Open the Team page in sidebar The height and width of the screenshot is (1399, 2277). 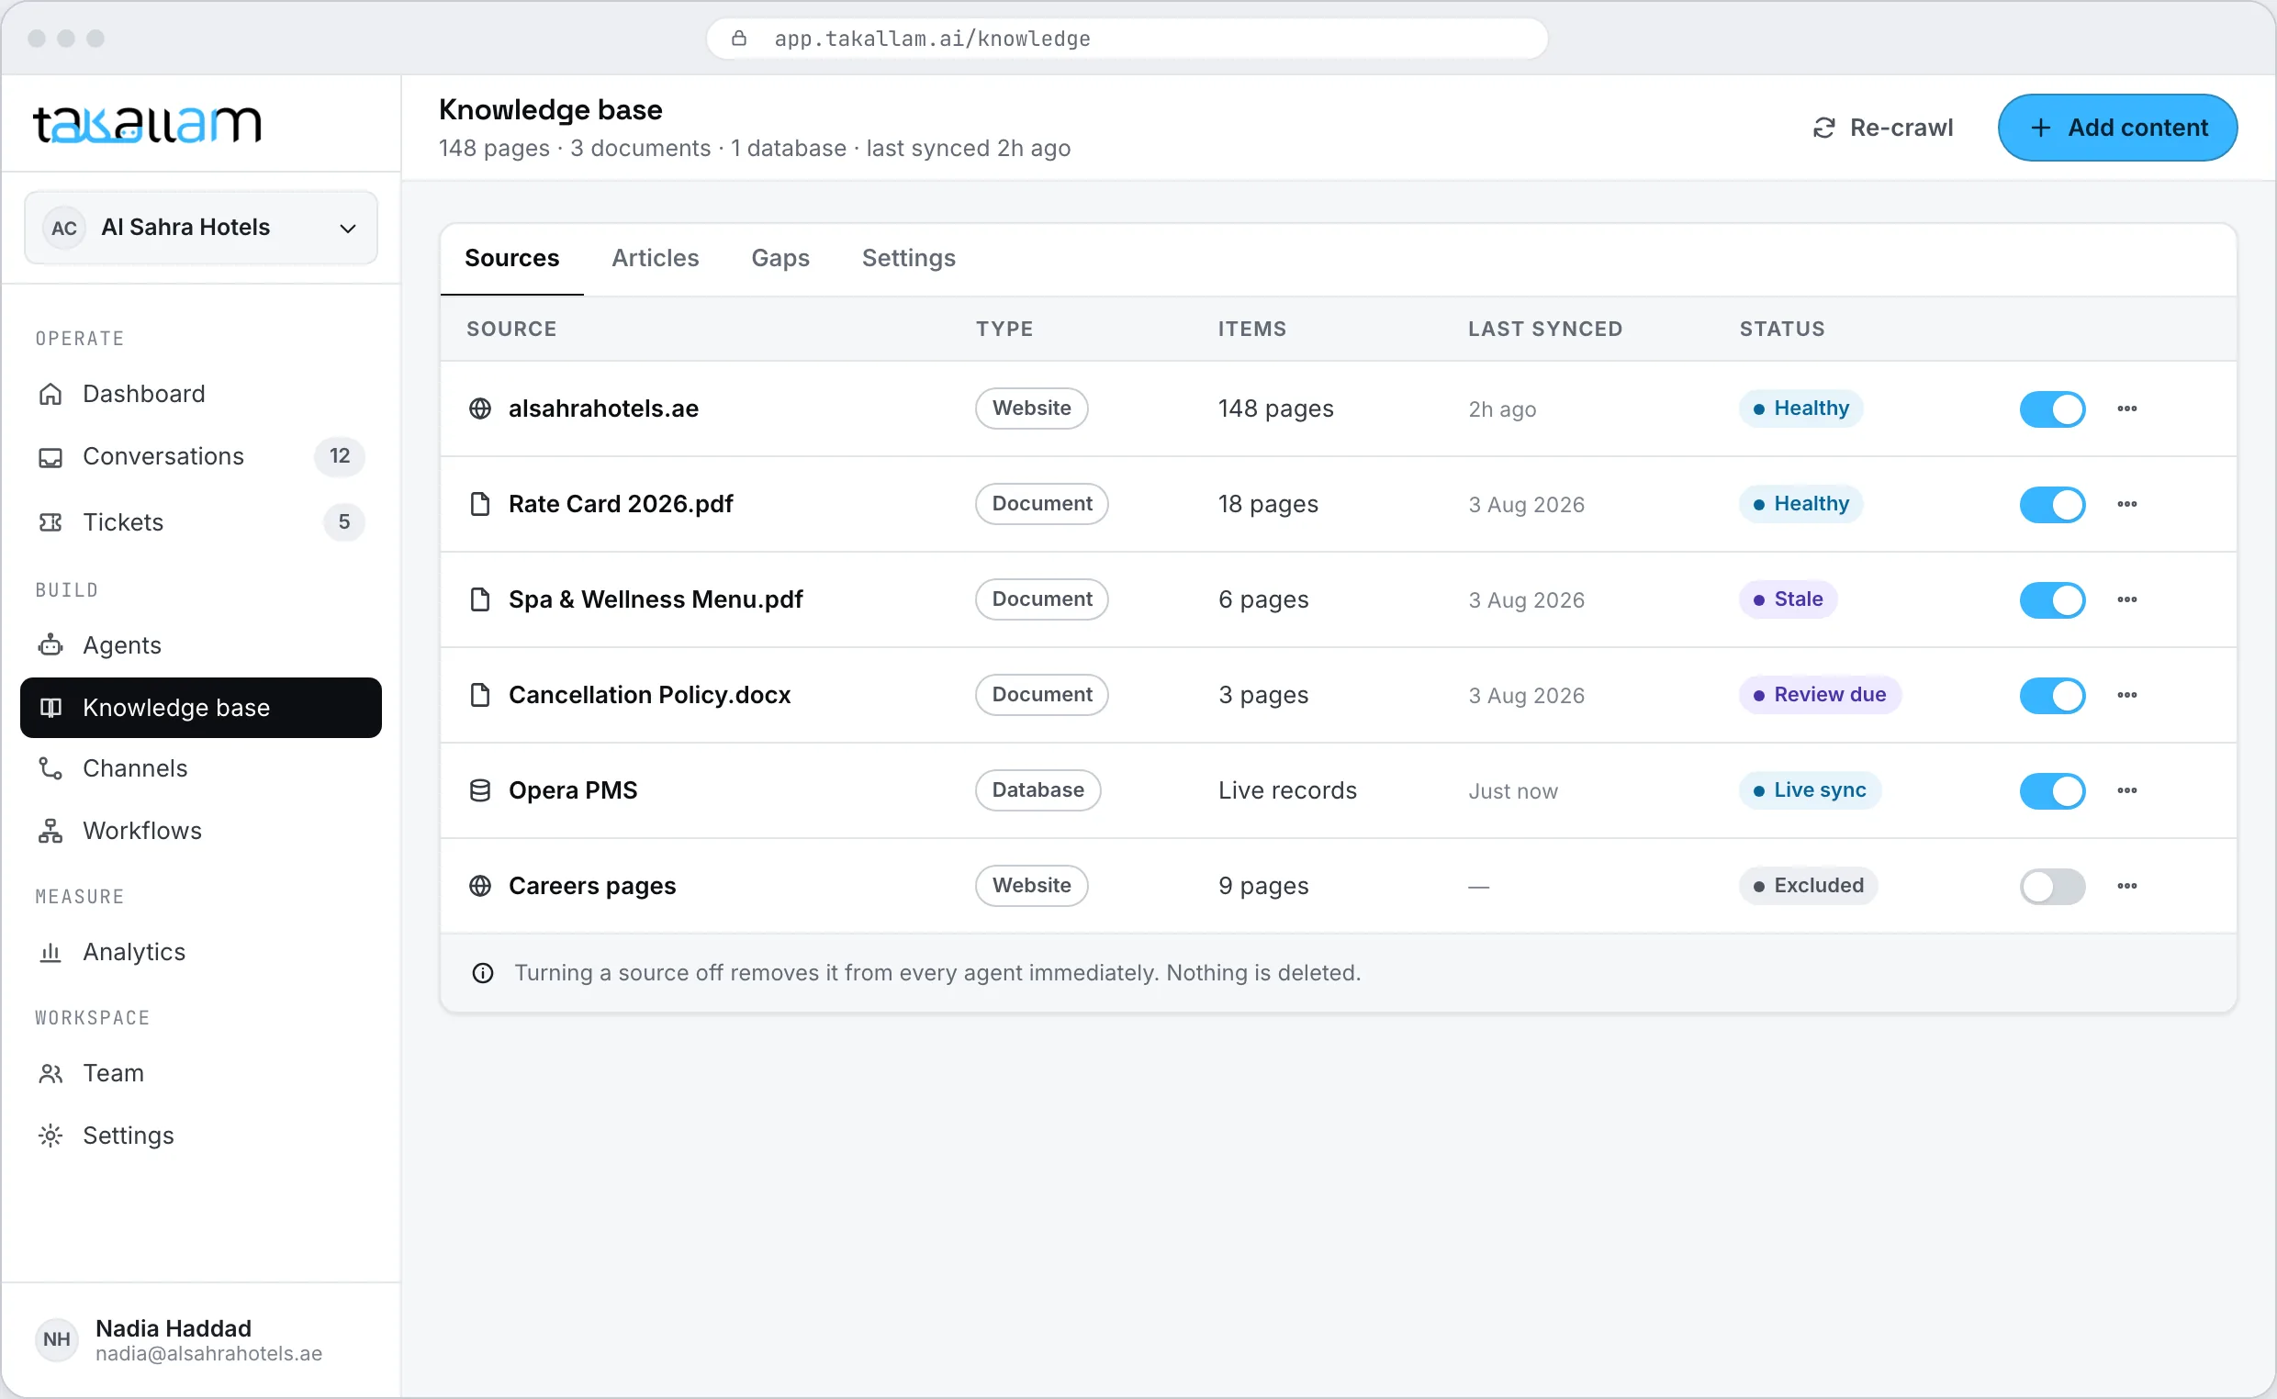(x=201, y=1072)
